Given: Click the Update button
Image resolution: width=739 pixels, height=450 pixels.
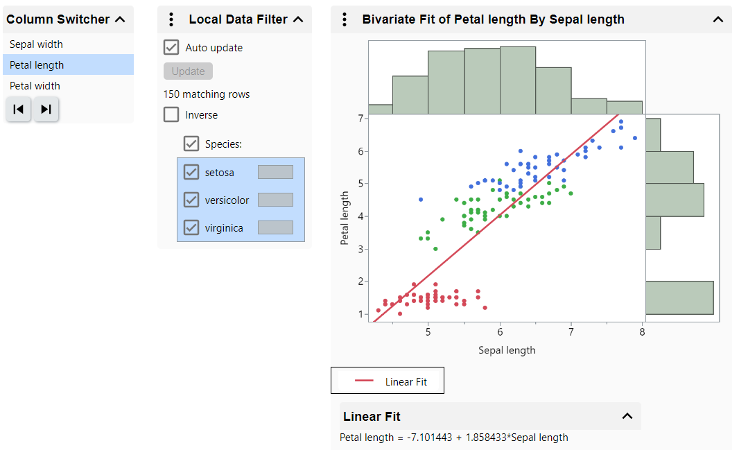Looking at the screenshot, I should [188, 71].
